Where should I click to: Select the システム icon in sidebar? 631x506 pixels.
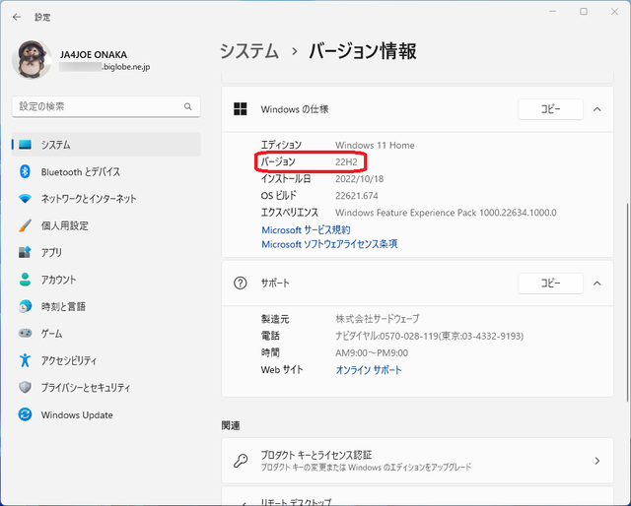[25, 145]
